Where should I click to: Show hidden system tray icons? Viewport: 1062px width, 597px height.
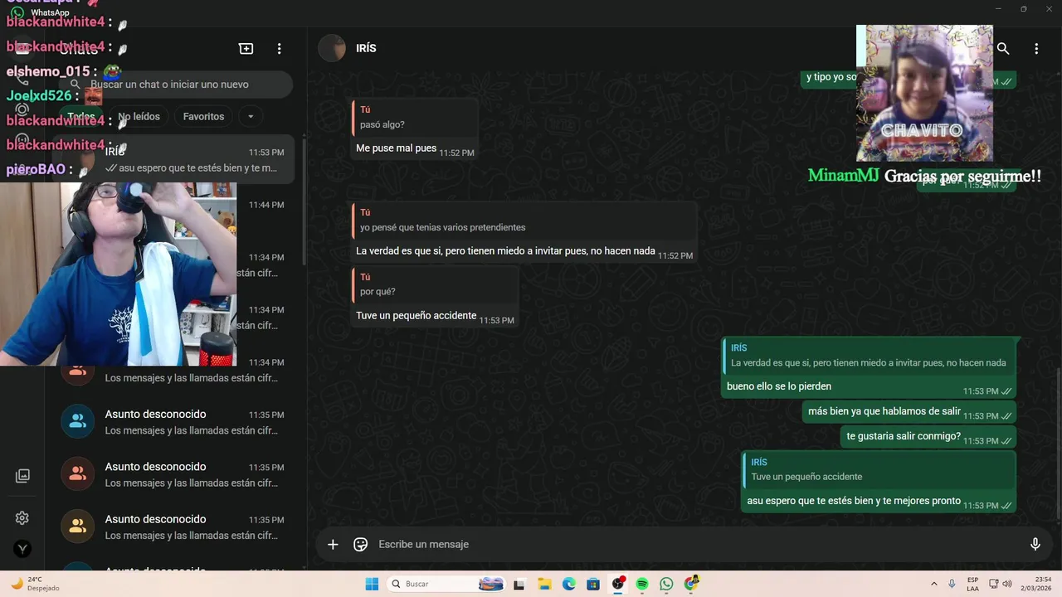click(934, 584)
